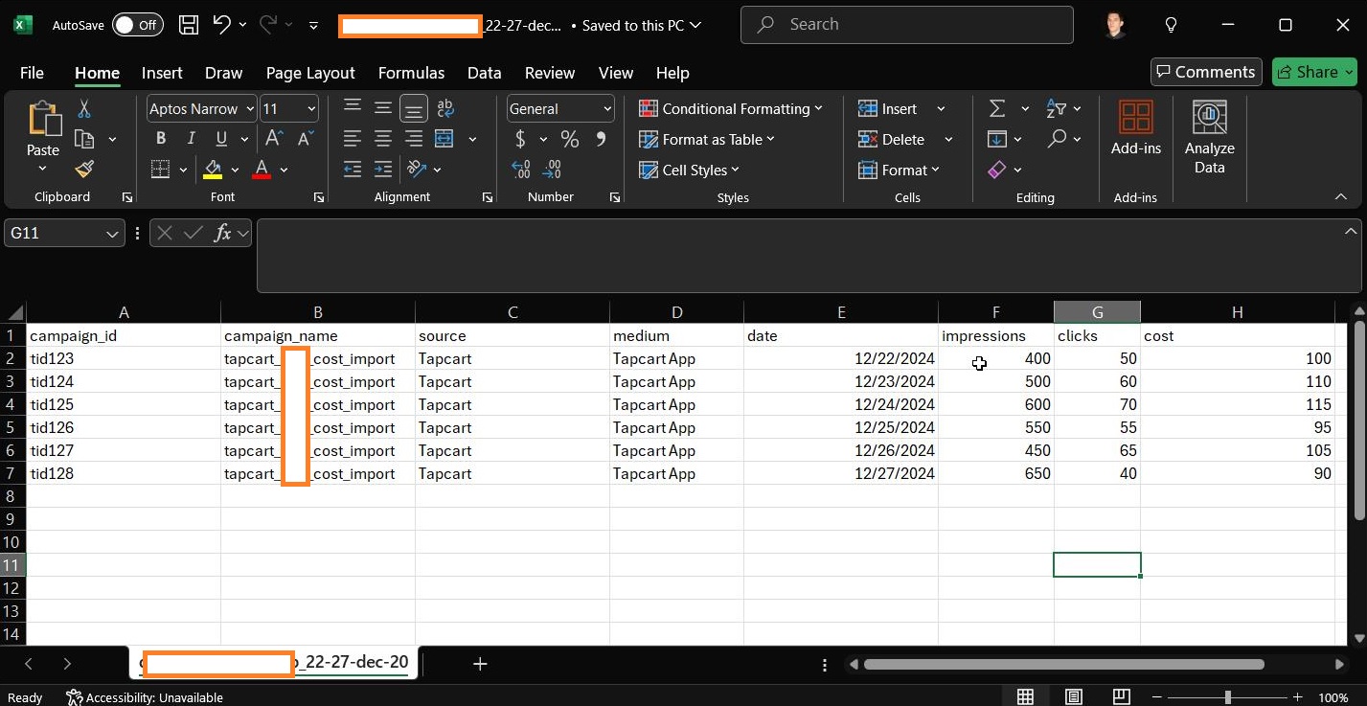Apply Italic formatting

tap(191, 139)
